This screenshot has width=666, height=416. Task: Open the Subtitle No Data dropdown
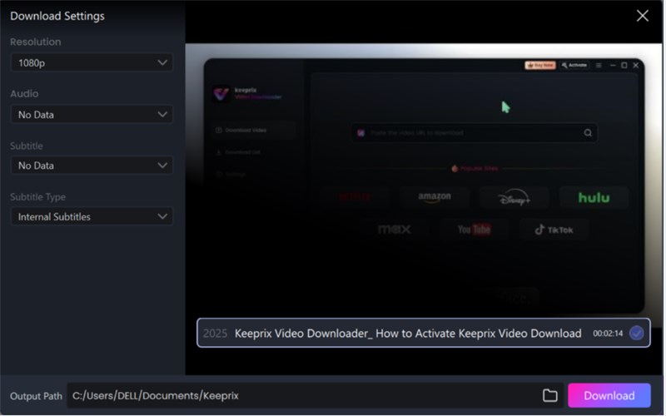pos(92,166)
